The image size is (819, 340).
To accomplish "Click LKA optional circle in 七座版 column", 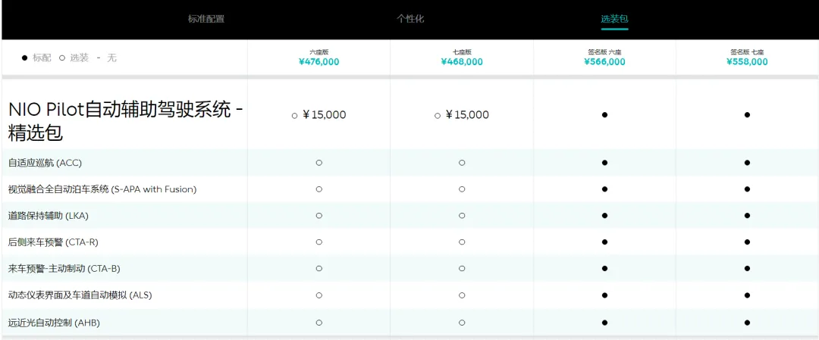I will click(462, 216).
